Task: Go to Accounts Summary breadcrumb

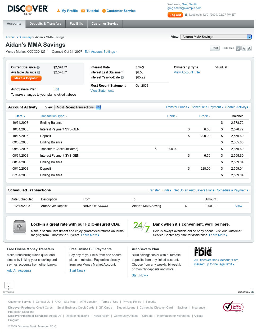Action: pos(19,37)
